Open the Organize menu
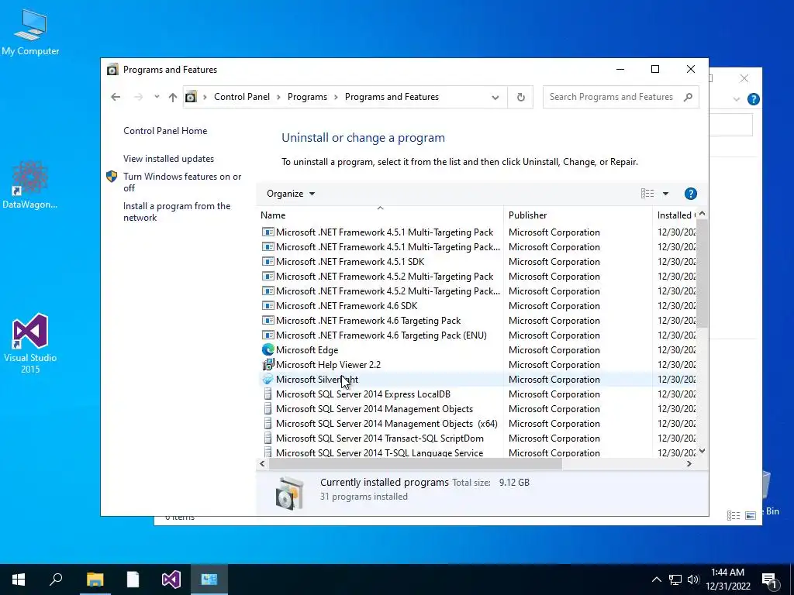 tap(291, 193)
